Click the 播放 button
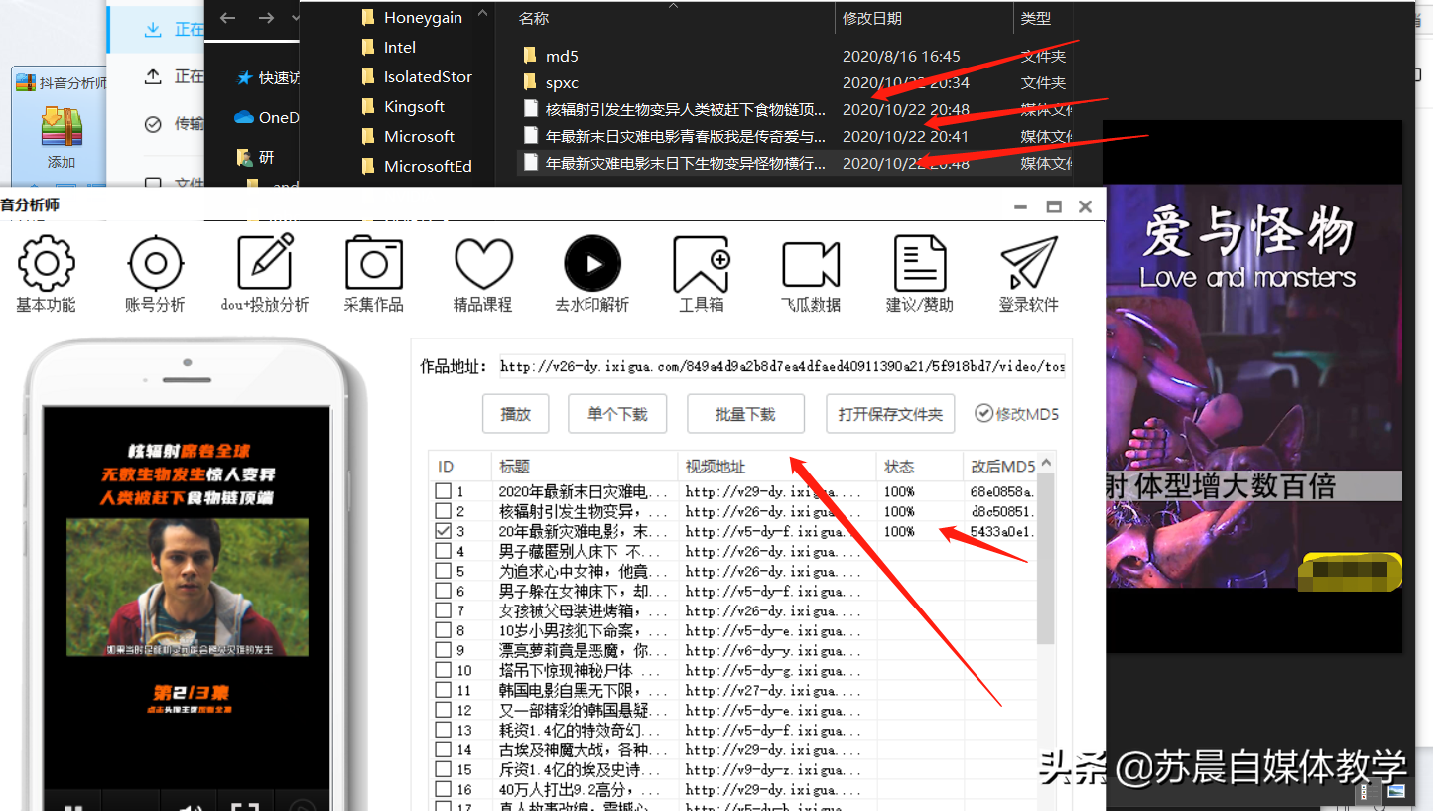 click(516, 414)
